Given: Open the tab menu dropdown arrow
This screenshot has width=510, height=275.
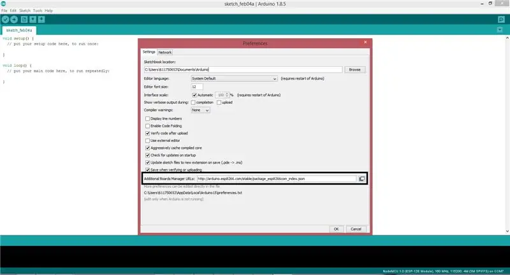Looking at the screenshot, I should tap(500, 30).
